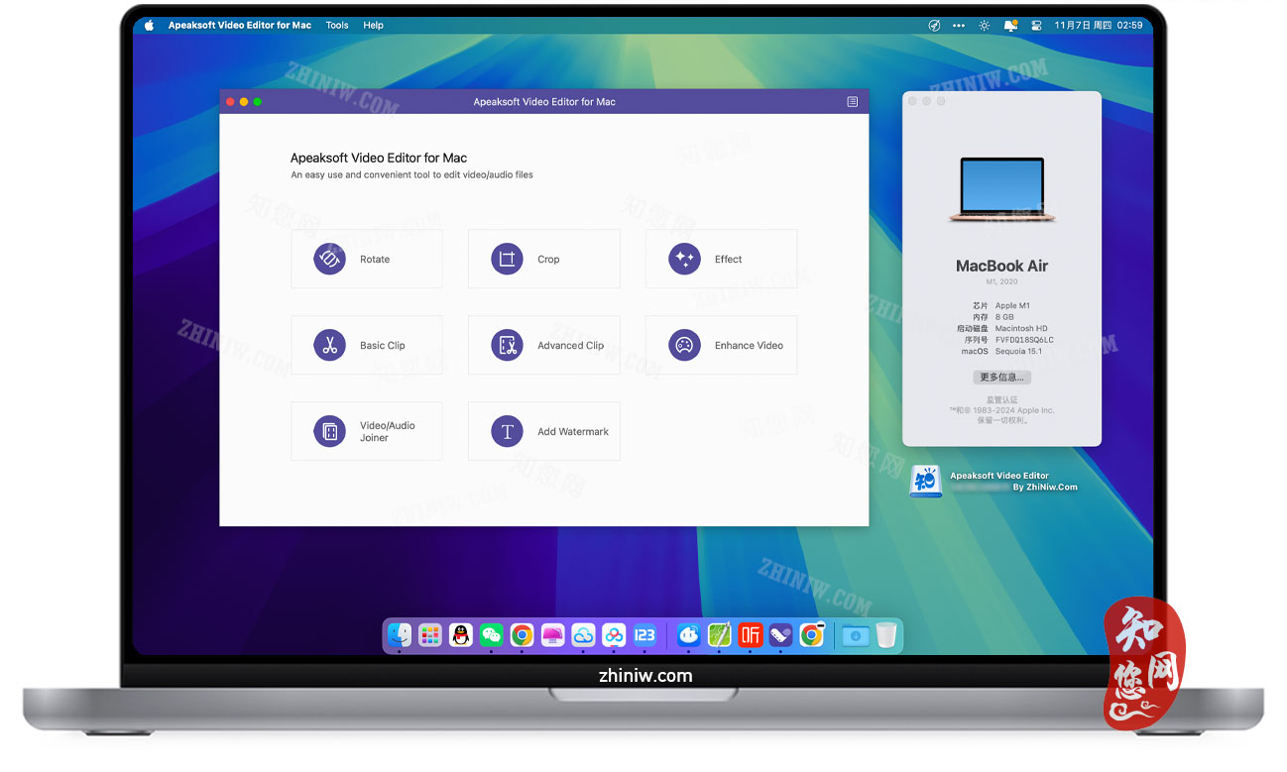Launch WeChat from the dock
The image size is (1287, 772).
492,635
